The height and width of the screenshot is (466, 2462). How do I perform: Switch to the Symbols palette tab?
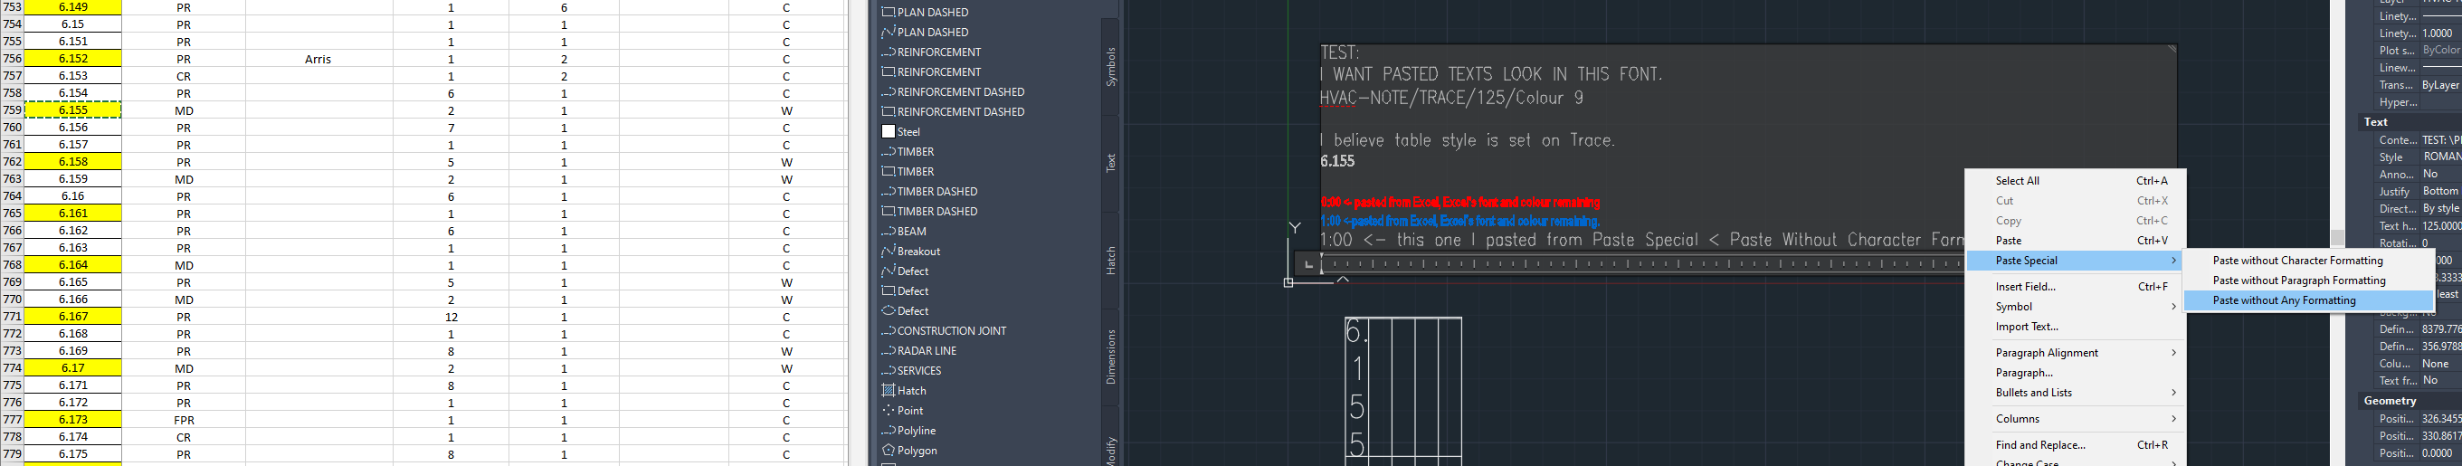1109,67
